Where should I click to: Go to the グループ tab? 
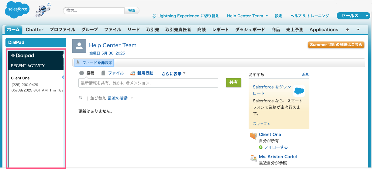tap(90, 30)
